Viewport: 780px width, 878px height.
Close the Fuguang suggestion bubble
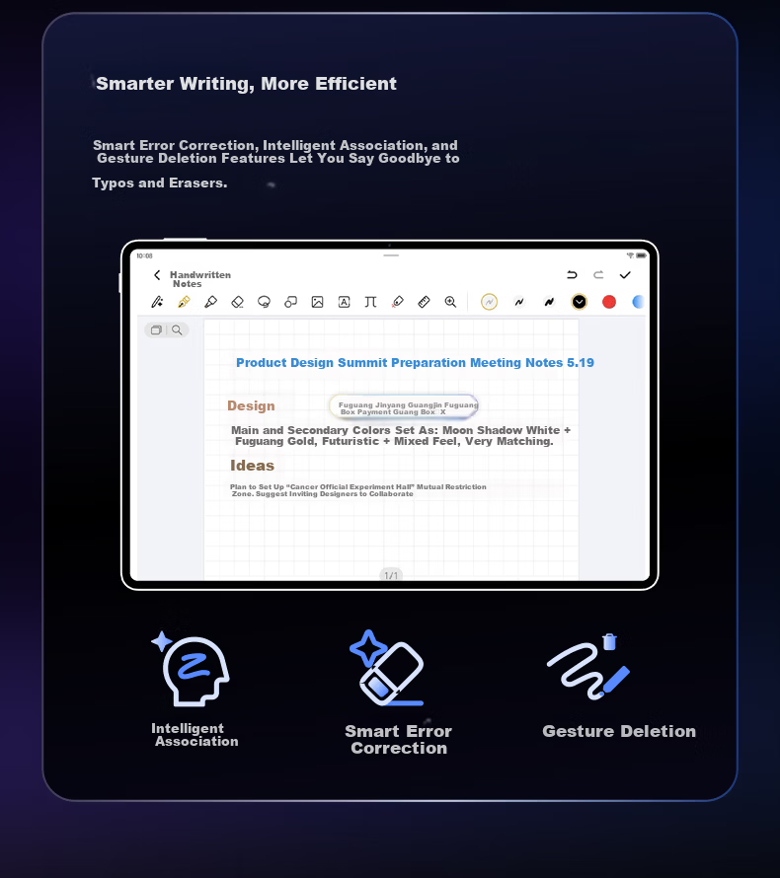coord(442,411)
